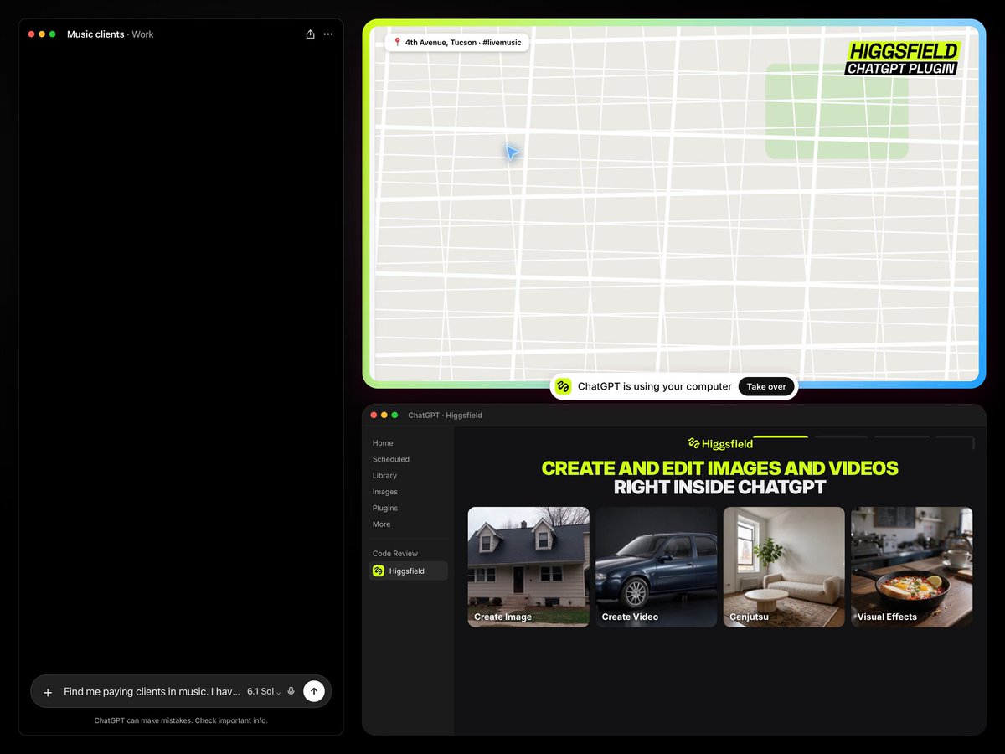Click the prompt text field starting 'Find me paying clients'
1005x754 pixels.
tap(152, 692)
